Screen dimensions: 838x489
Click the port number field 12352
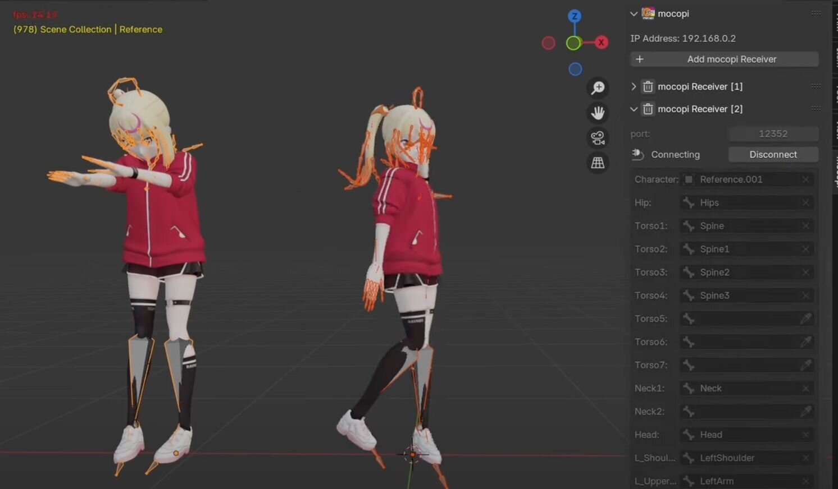(773, 133)
